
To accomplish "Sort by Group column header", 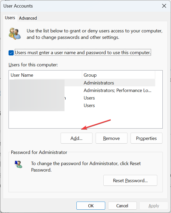I will click(x=118, y=75).
